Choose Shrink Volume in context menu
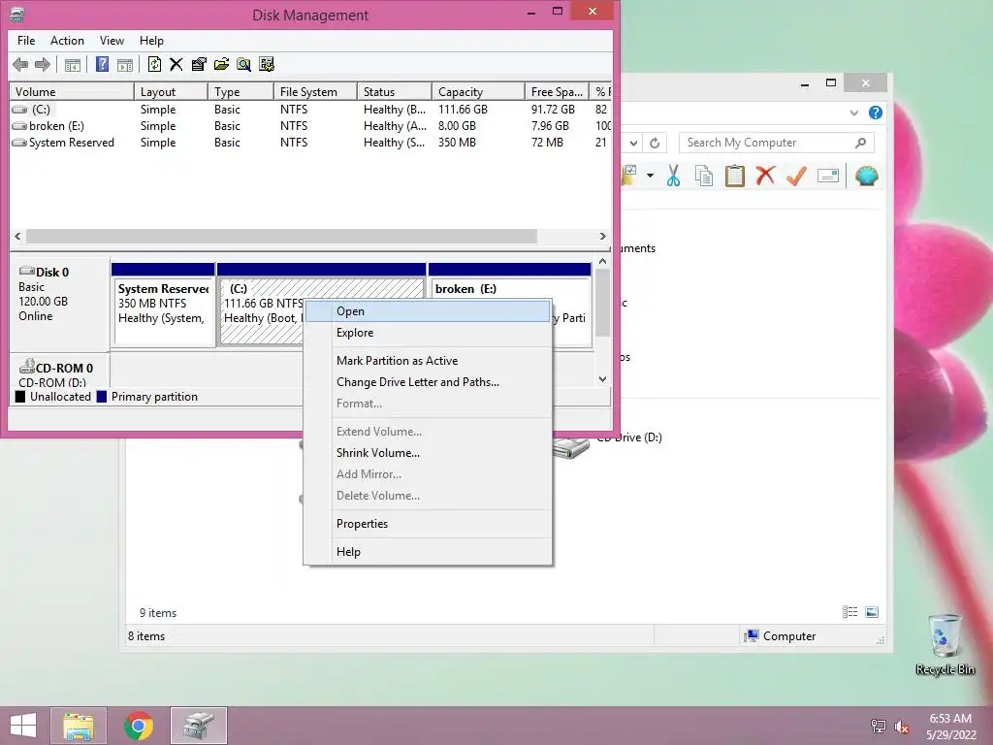Image resolution: width=993 pixels, height=745 pixels. [428, 453]
